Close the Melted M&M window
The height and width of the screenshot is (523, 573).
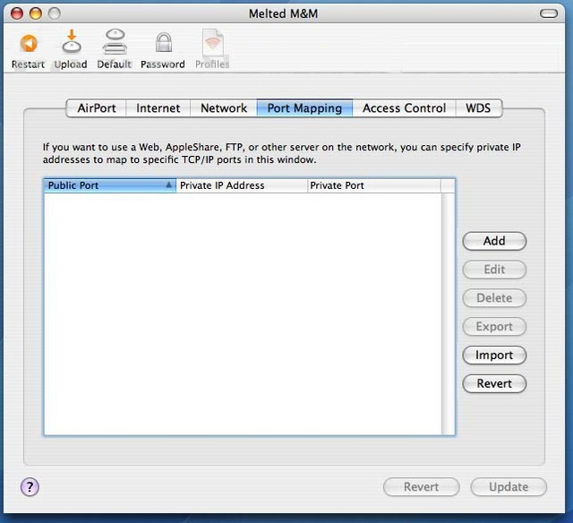17,13
